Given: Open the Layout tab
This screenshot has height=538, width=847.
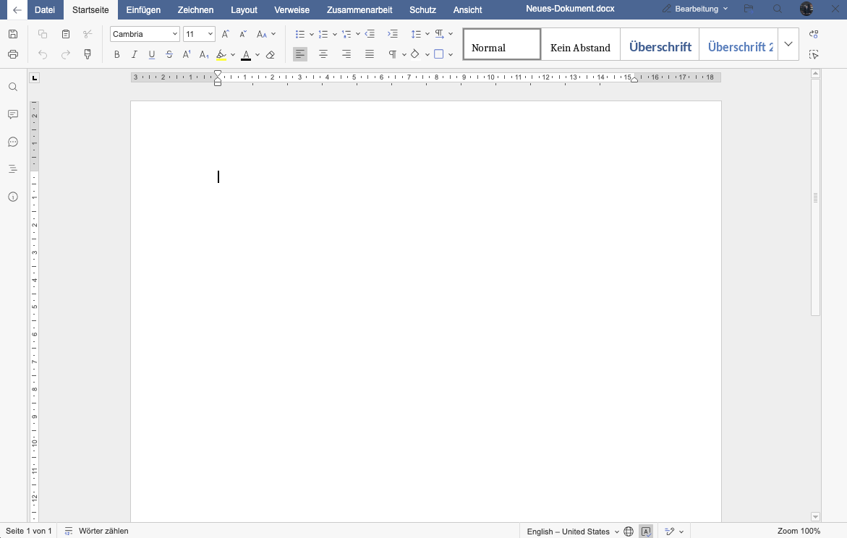Looking at the screenshot, I should [x=244, y=9].
